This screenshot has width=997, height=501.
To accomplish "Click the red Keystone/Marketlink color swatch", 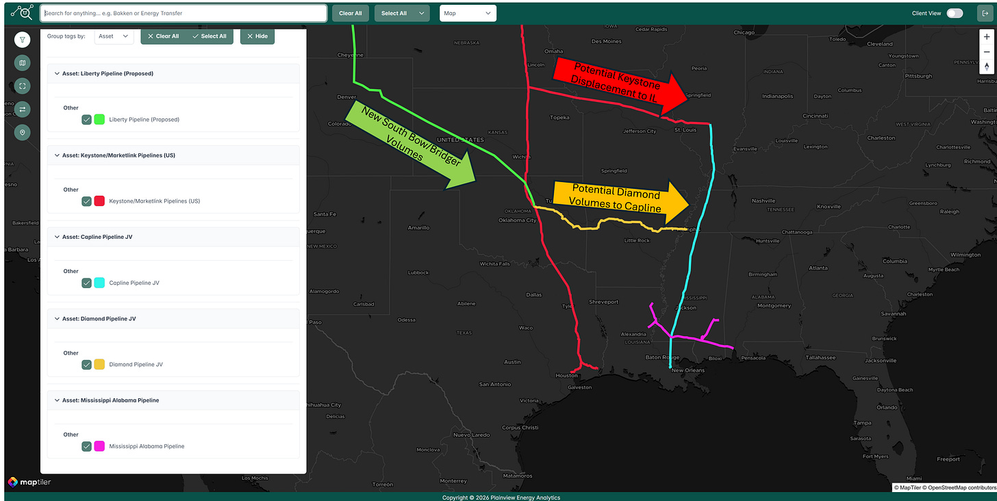I will (99, 201).
